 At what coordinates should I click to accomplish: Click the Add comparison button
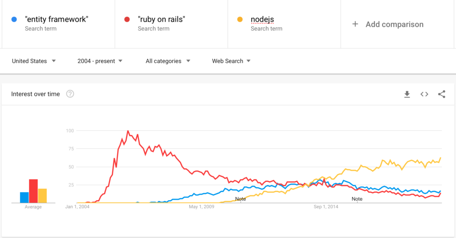[388, 24]
